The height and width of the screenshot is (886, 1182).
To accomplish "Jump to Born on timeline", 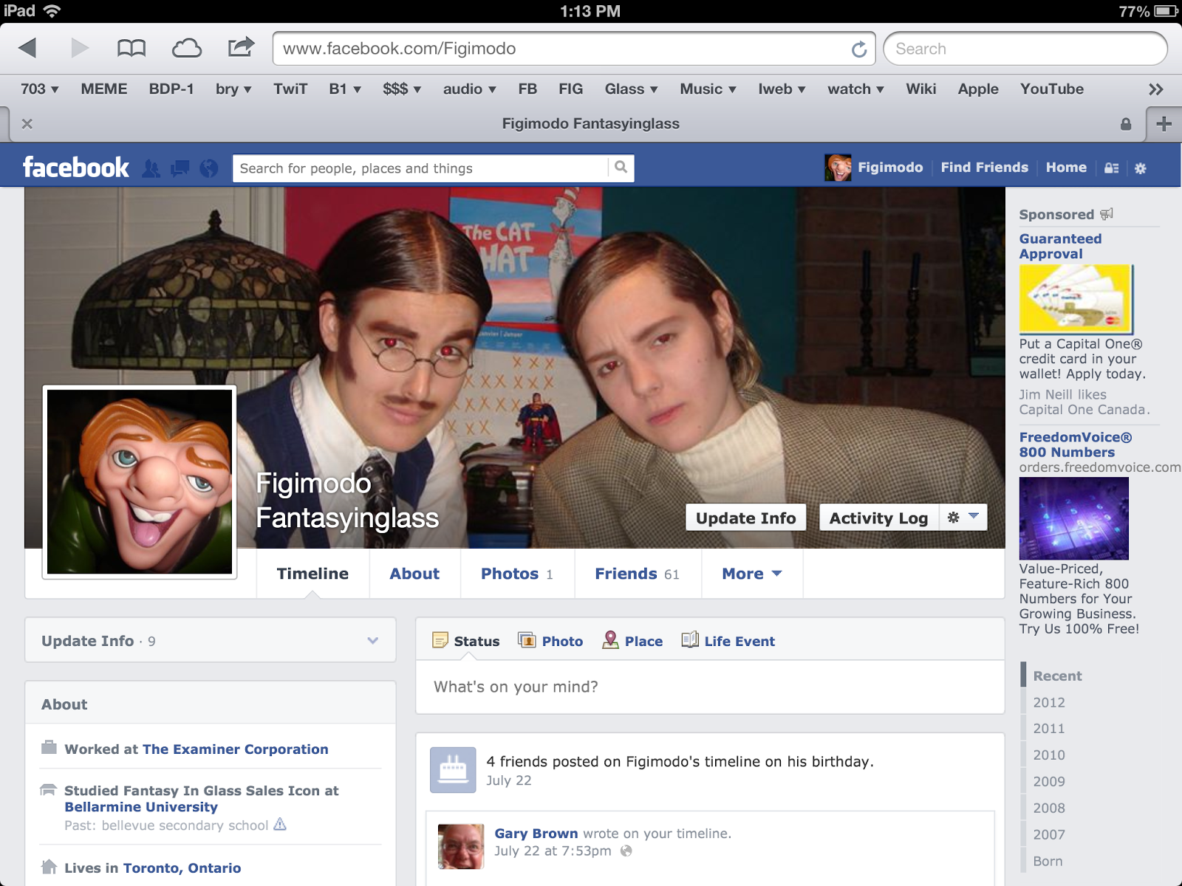I will coord(1048,861).
